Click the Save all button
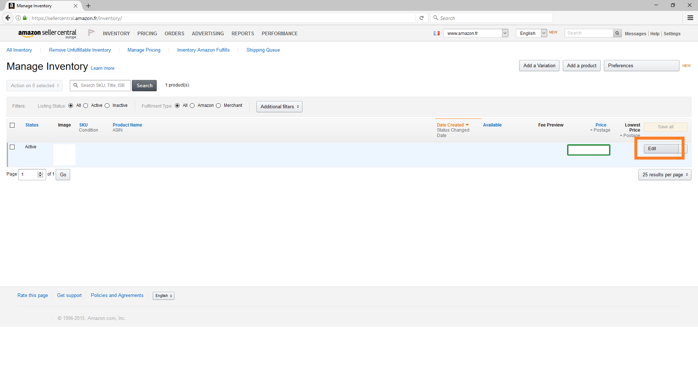This screenshot has height=378, width=698. click(666, 127)
